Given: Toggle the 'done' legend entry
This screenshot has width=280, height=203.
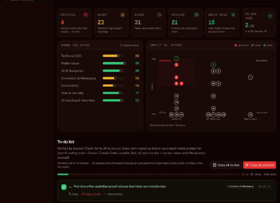Looking at the screenshot, I should point(268,45).
